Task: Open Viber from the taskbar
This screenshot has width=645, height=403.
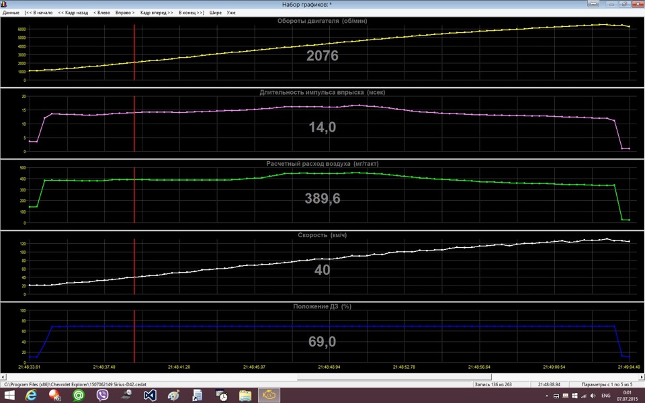Action: point(103,396)
